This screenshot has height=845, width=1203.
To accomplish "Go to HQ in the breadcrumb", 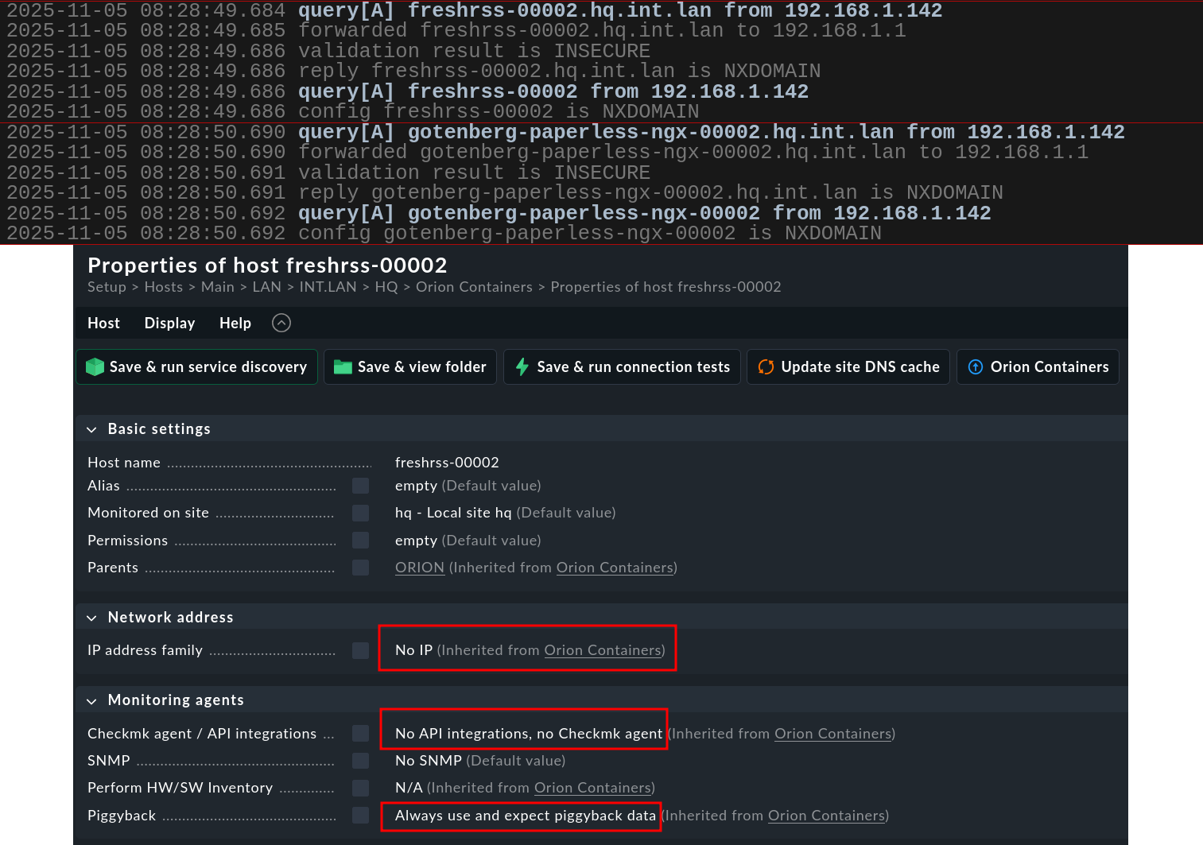I will point(386,287).
